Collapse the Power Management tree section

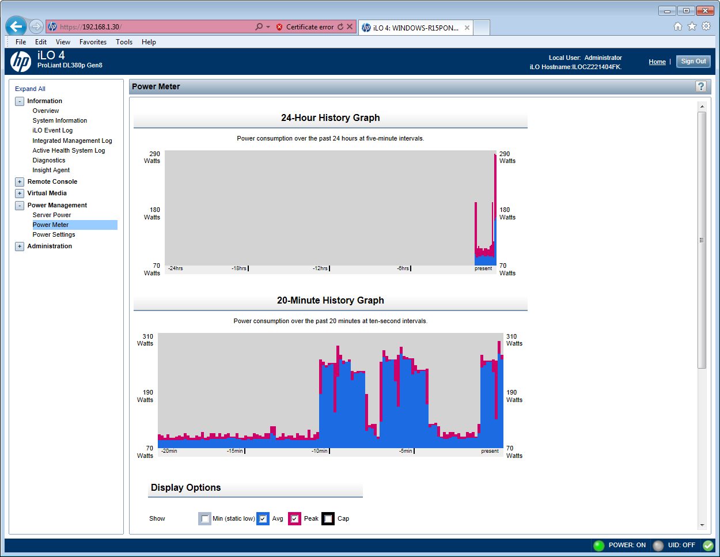pyautogui.click(x=20, y=206)
